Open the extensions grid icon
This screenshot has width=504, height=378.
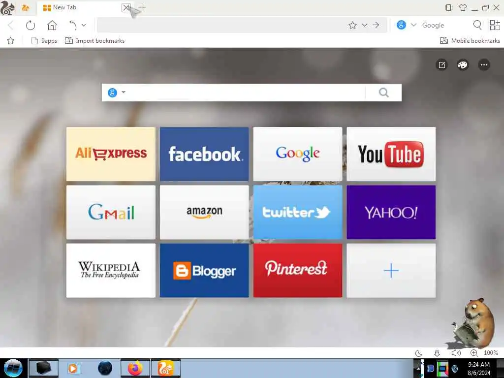click(x=495, y=25)
